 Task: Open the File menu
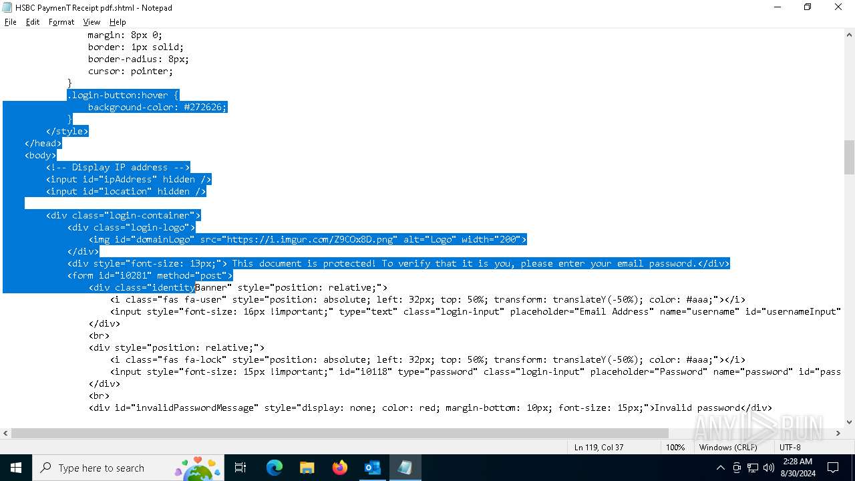point(11,22)
